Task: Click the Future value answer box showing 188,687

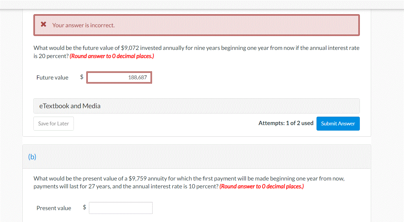Action: pos(119,77)
